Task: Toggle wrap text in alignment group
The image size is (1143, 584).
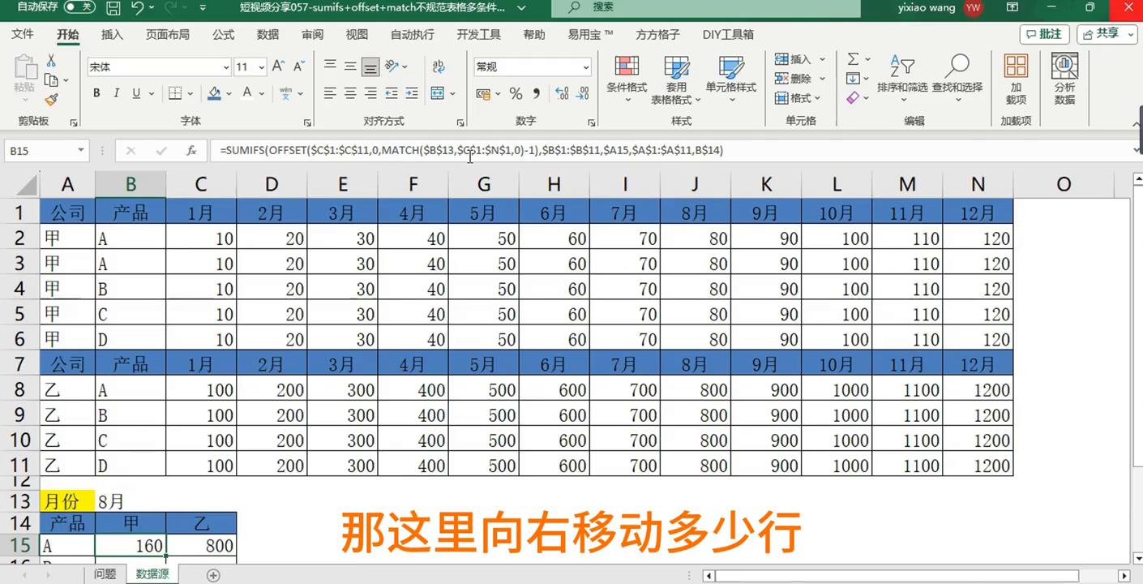Action: coord(437,66)
